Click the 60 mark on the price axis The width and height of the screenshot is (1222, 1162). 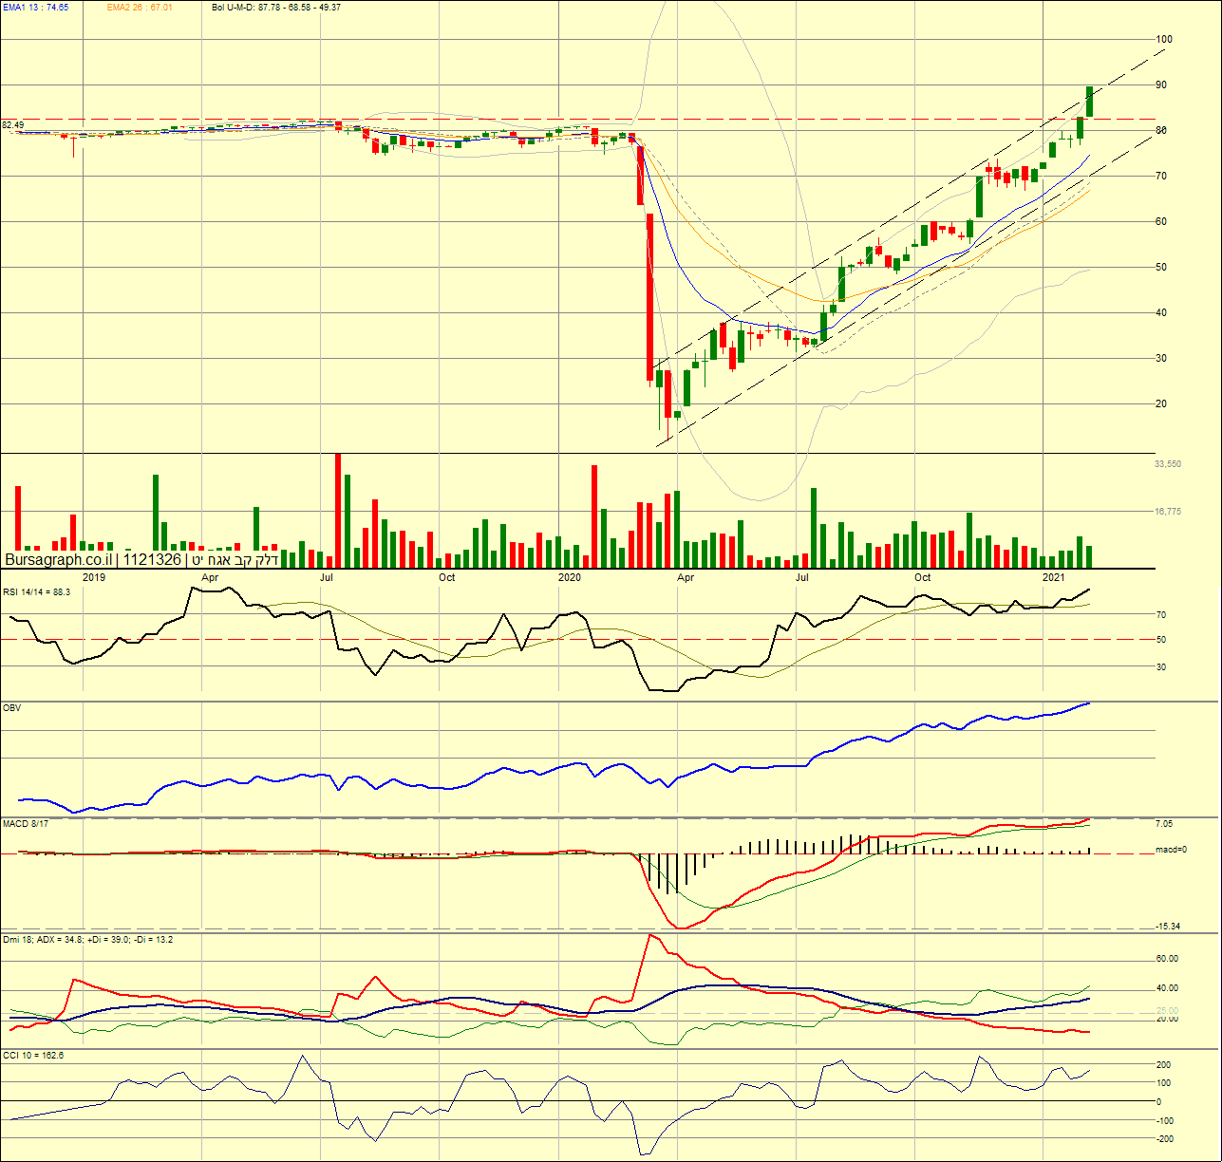click(x=1161, y=222)
